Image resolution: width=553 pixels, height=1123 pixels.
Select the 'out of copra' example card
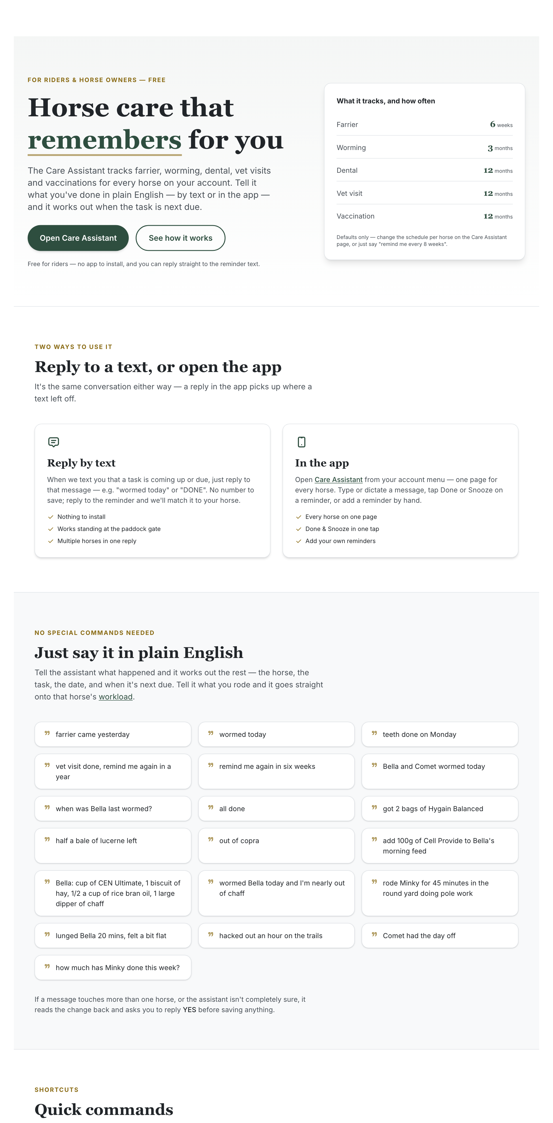(276, 846)
